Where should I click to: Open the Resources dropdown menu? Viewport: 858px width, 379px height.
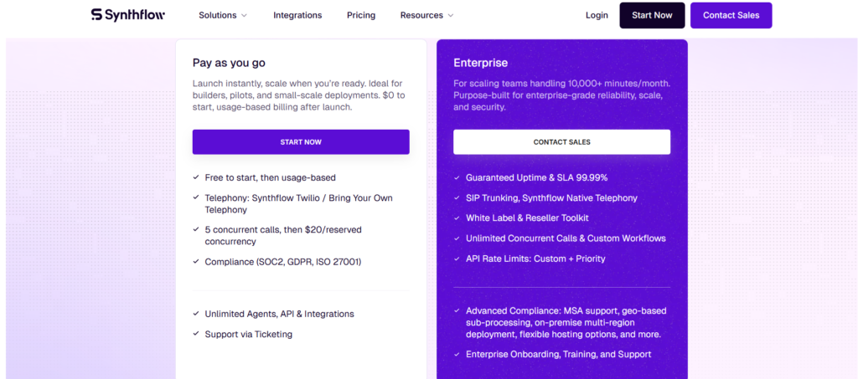pos(426,15)
